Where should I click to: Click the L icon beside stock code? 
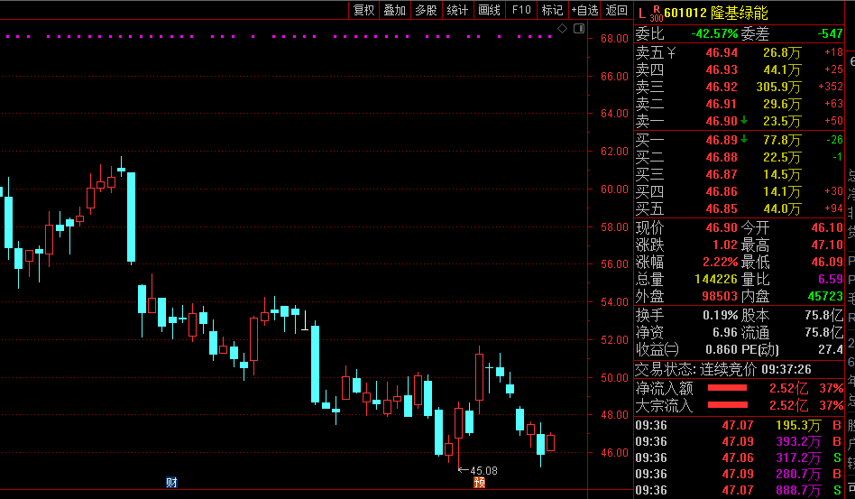(x=641, y=13)
